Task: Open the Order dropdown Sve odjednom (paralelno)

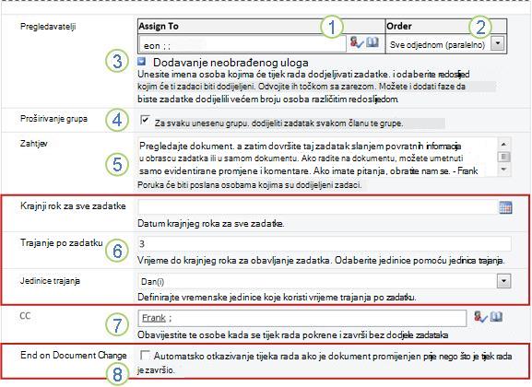Action: [497, 43]
